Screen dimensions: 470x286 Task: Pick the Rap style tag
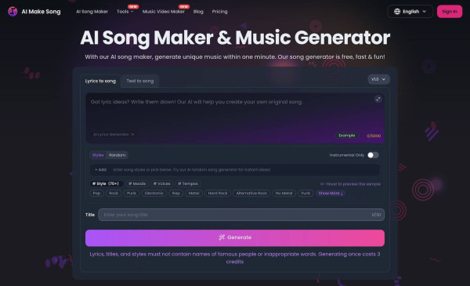(x=176, y=194)
